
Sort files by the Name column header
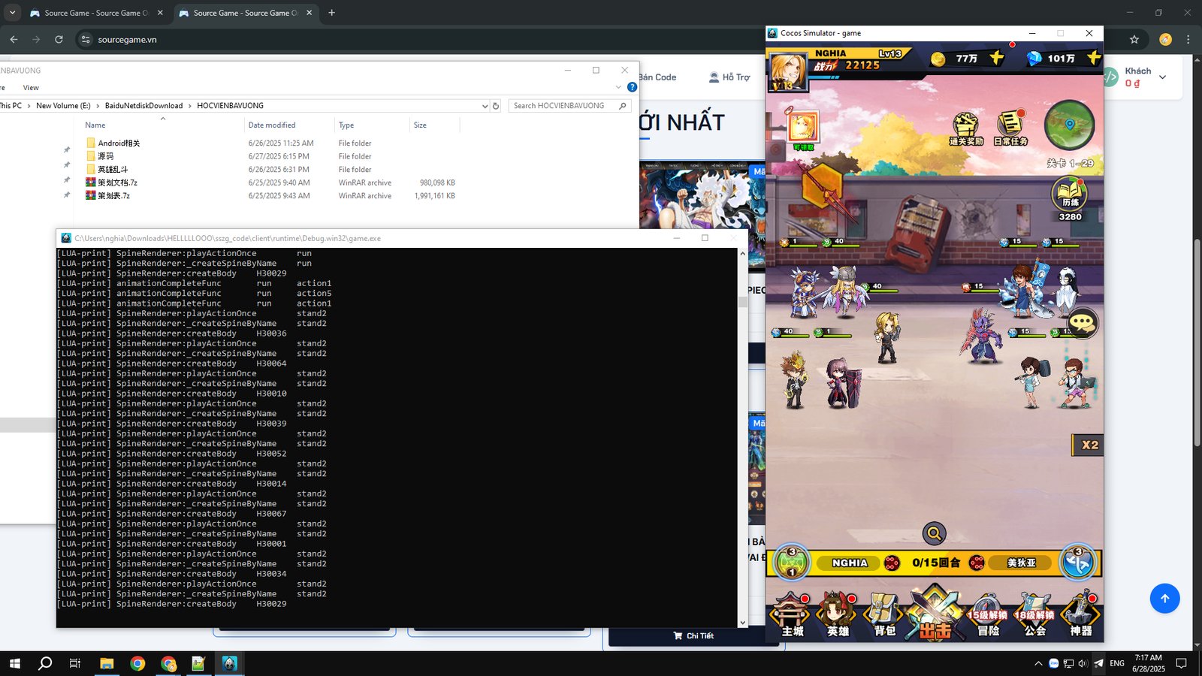[x=95, y=125]
